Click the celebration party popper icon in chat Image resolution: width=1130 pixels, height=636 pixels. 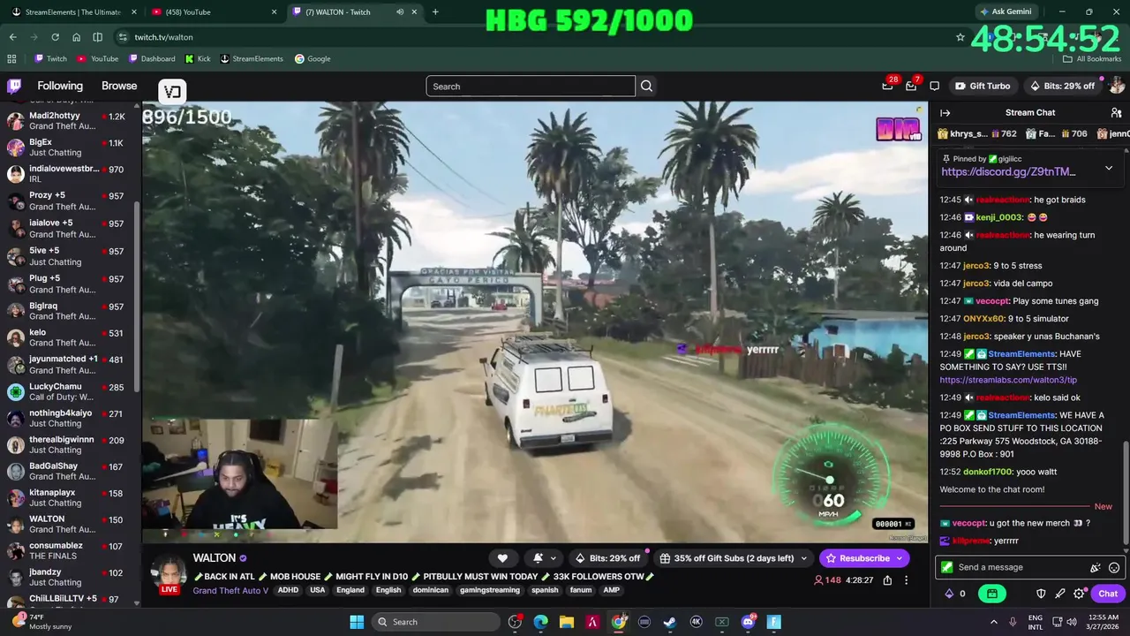[x=1096, y=567]
